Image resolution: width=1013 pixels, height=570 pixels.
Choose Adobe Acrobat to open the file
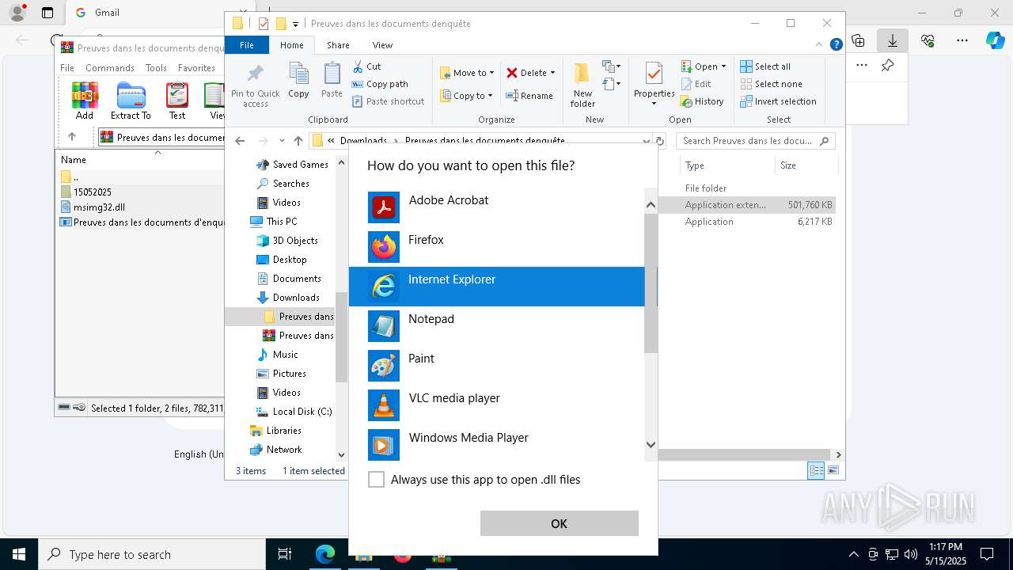496,207
